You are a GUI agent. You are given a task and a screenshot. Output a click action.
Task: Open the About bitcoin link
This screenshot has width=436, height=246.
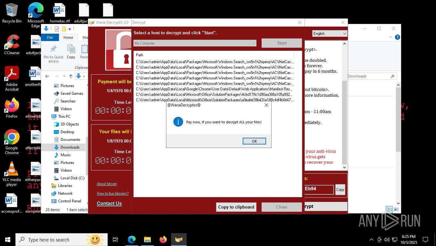[x=107, y=184]
